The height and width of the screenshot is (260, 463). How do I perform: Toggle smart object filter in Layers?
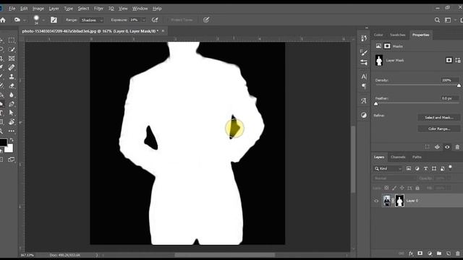tap(442, 168)
